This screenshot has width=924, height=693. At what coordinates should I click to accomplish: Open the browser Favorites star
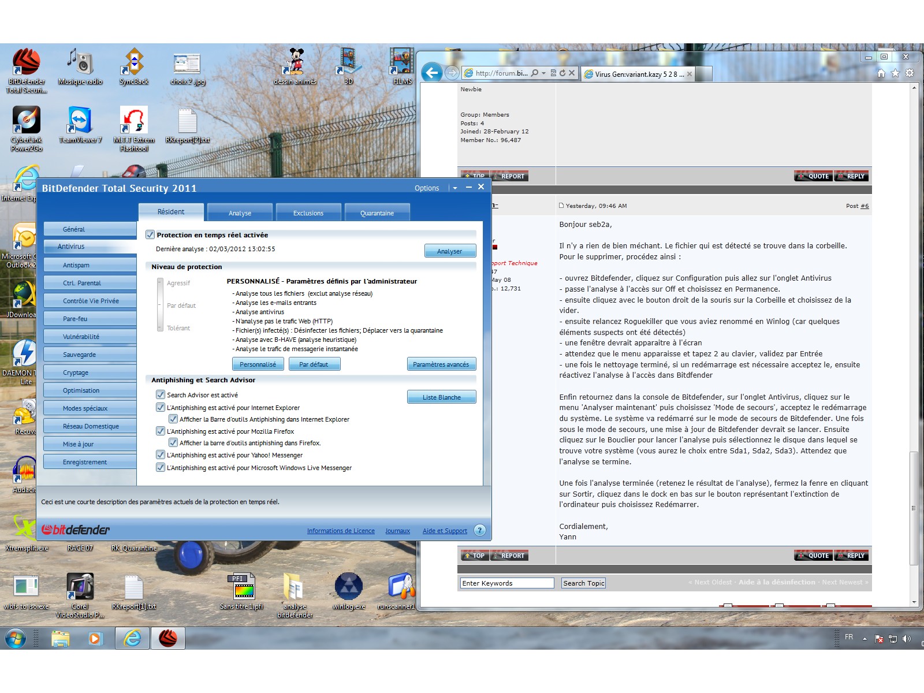(x=895, y=73)
